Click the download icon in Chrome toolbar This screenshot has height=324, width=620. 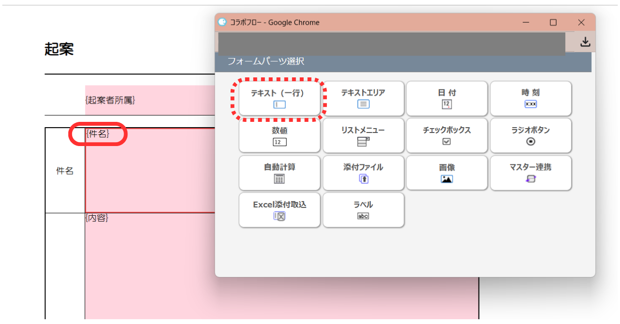[x=585, y=42]
